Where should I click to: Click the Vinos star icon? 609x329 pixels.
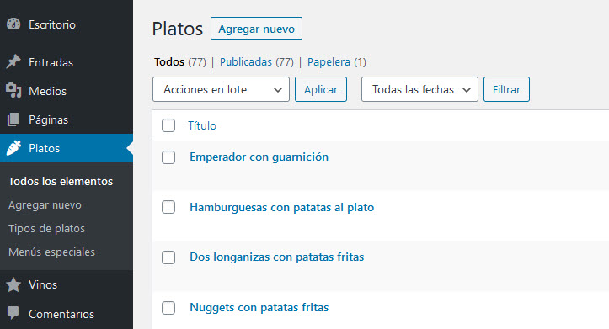pos(13,284)
